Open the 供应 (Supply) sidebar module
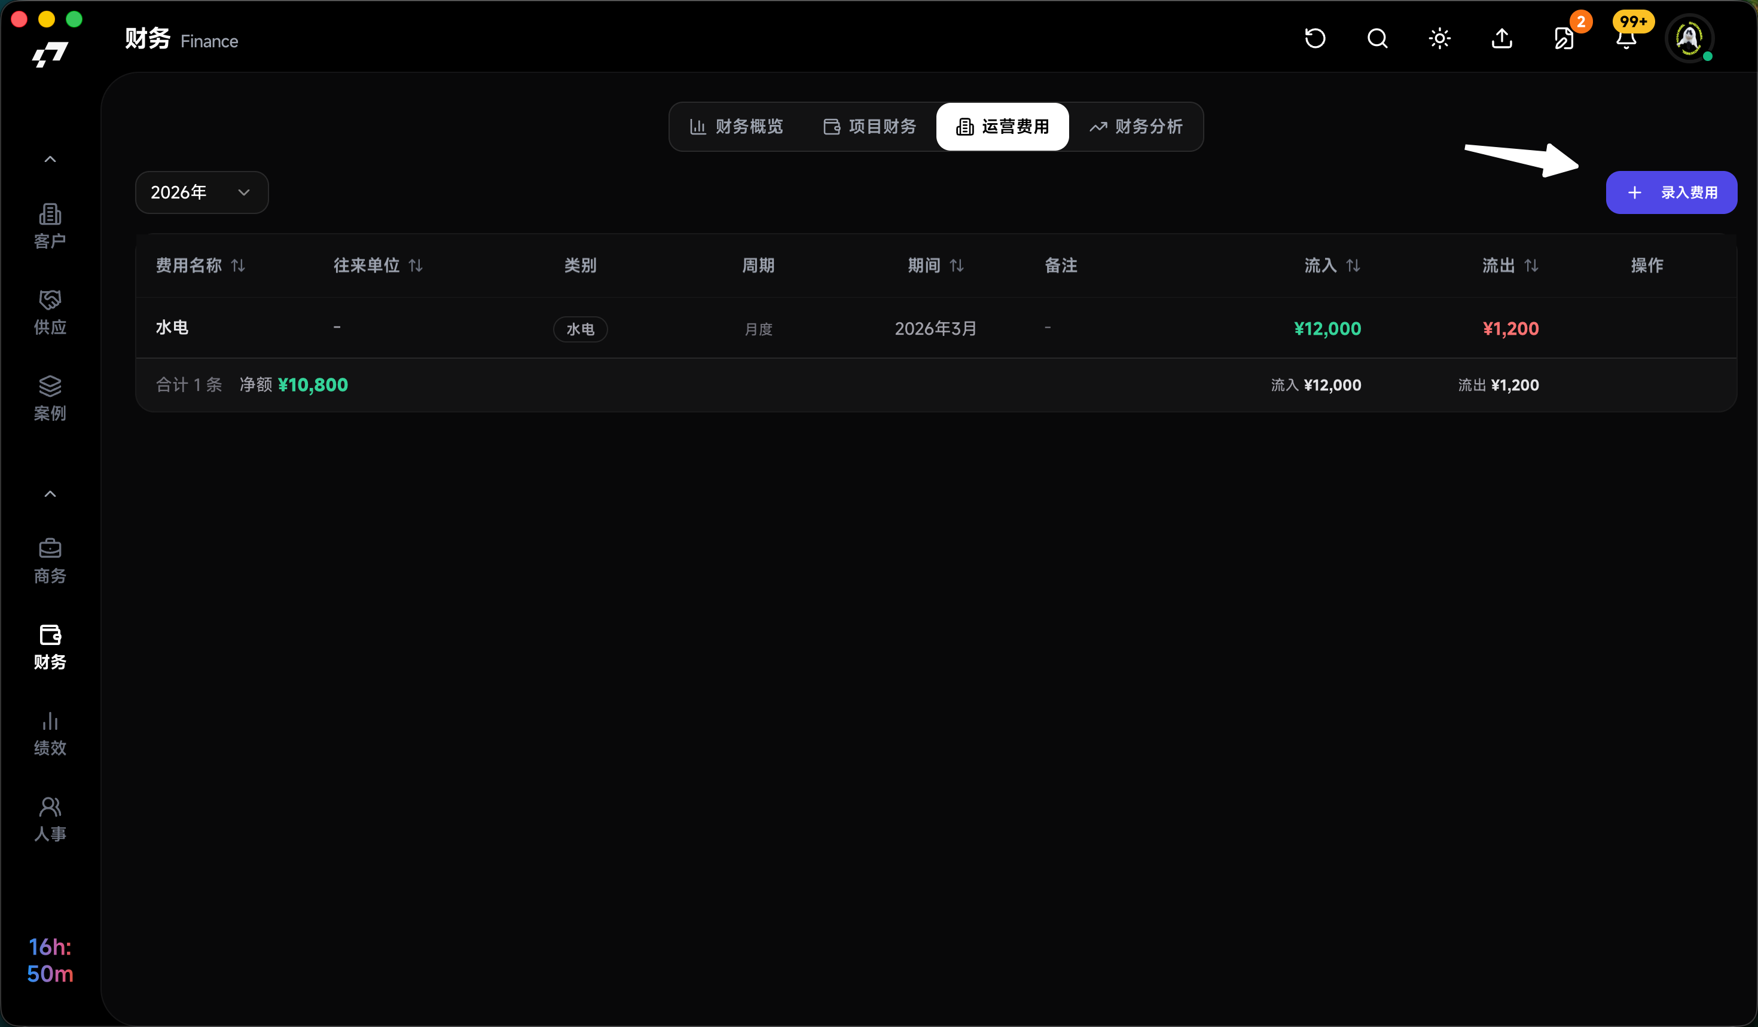 point(50,311)
